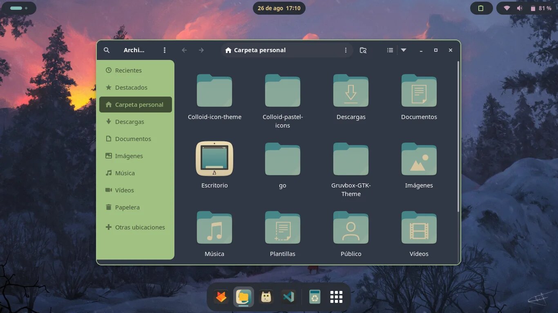Select the Público folder icon

coord(351,227)
